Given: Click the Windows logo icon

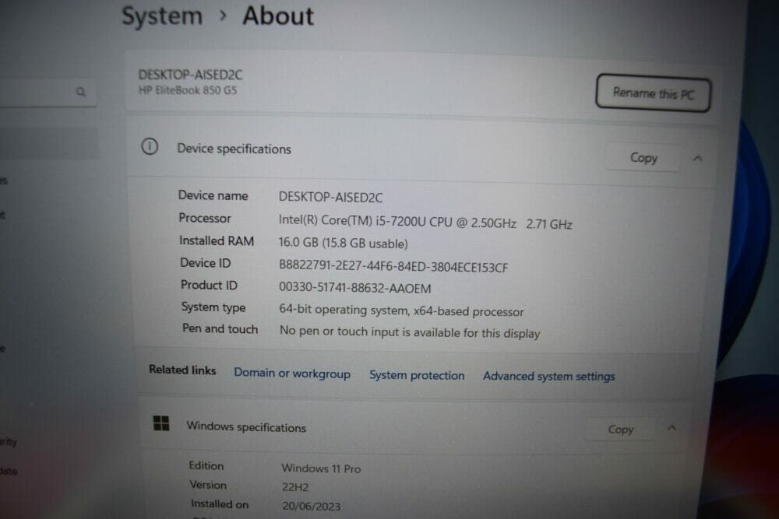Looking at the screenshot, I should tap(161, 423).
